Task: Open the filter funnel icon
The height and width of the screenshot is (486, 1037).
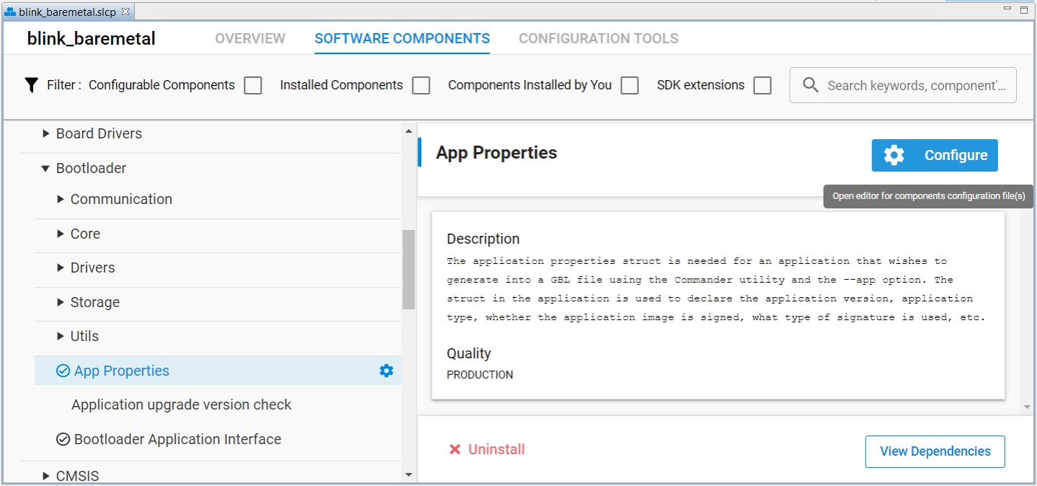Action: click(30, 84)
